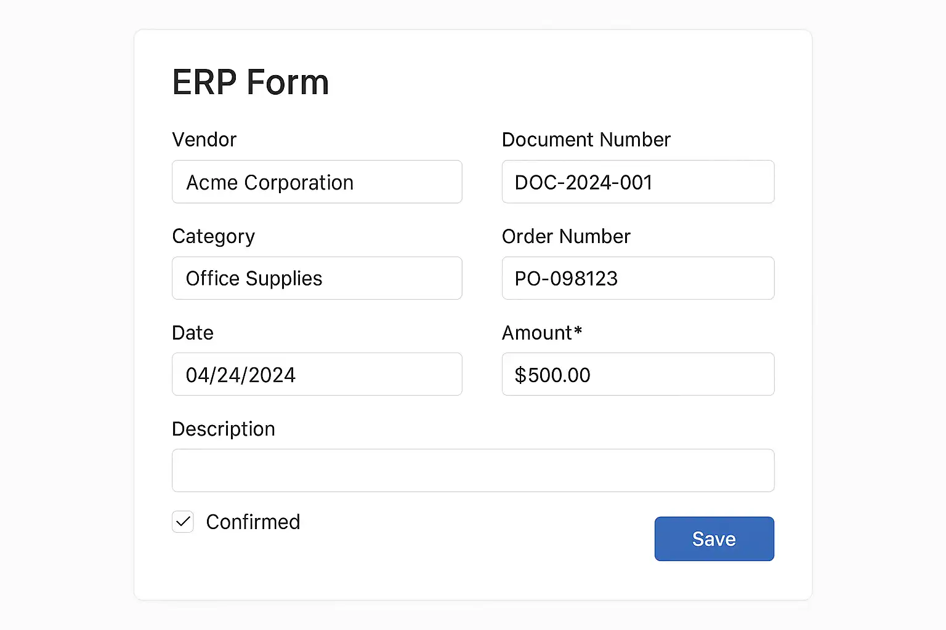Click into the Order Number field

tap(637, 279)
